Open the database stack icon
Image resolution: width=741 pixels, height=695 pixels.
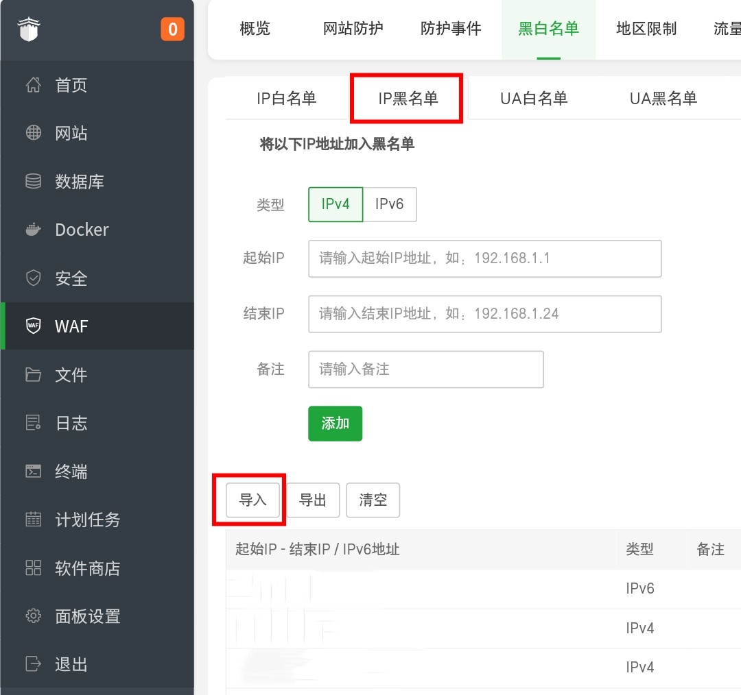coord(33,182)
